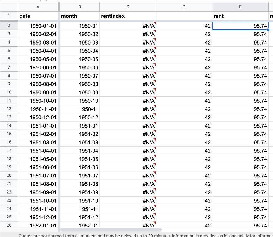Click month cell 1950-11
Image resolution: width=273 pixels, height=237 pixels.
tap(79, 109)
